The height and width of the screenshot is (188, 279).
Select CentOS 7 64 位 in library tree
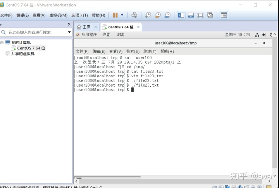coord(31,48)
